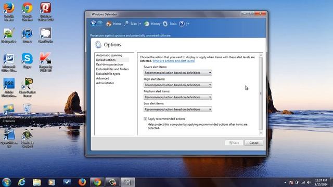The height and width of the screenshot is (187, 333).
Task: Open Severe alert items dropdown
Action: pos(178,73)
